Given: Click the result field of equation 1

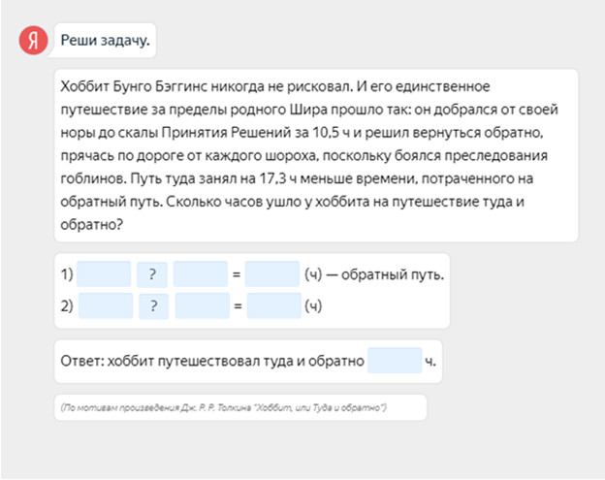Looking at the screenshot, I should point(272,274).
